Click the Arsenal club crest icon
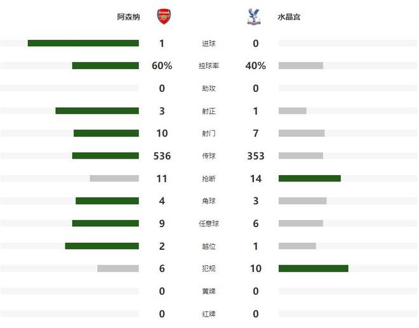Screen dimensions: 419x328 (164, 17)
